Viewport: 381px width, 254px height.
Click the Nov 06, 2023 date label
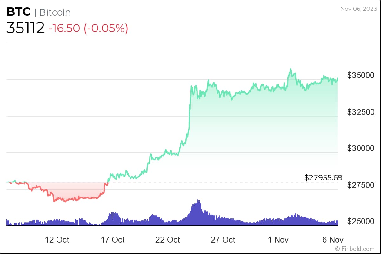(x=358, y=9)
